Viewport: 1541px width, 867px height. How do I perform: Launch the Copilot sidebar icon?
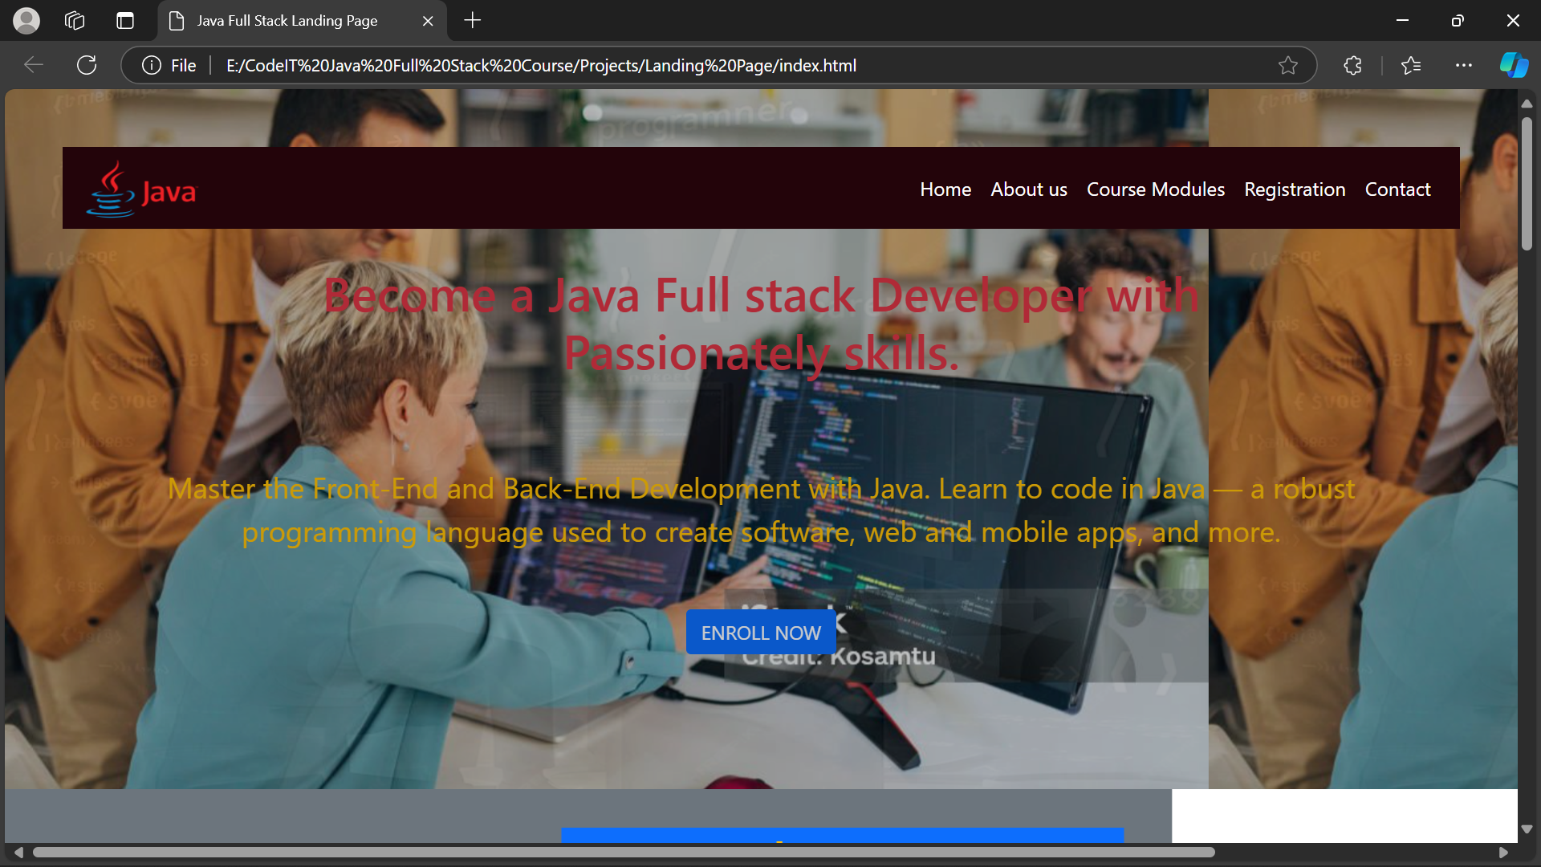click(x=1514, y=65)
